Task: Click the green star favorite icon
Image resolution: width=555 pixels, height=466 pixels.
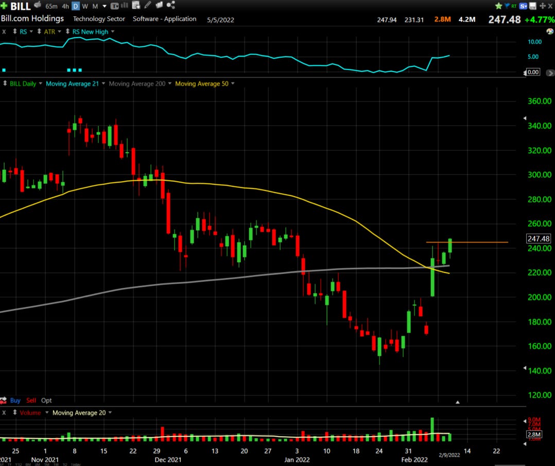Action: click(x=499, y=6)
